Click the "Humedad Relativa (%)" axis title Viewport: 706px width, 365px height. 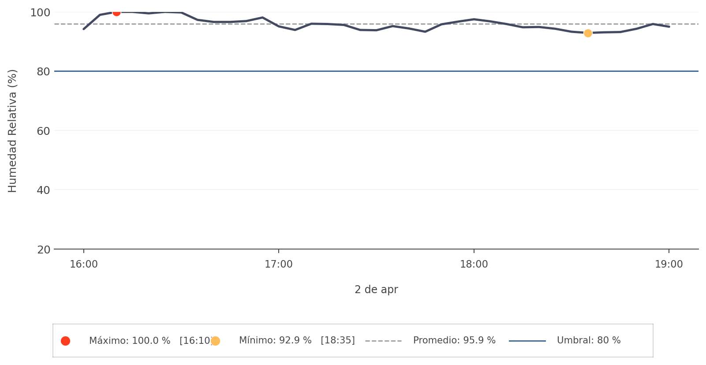(x=12, y=130)
